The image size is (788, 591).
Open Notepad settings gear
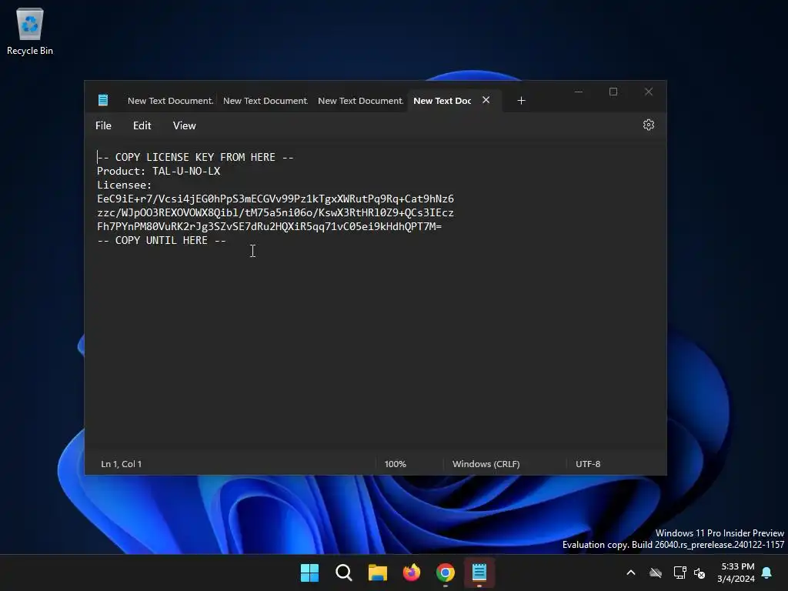click(648, 125)
